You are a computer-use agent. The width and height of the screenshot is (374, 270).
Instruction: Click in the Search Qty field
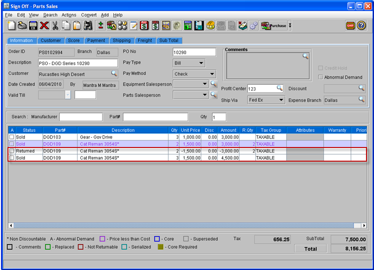[219, 117]
